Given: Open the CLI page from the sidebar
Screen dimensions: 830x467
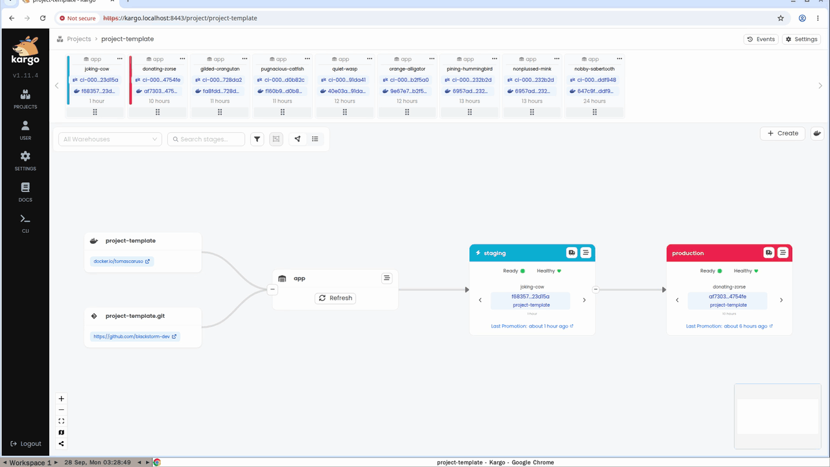Looking at the screenshot, I should click(25, 223).
